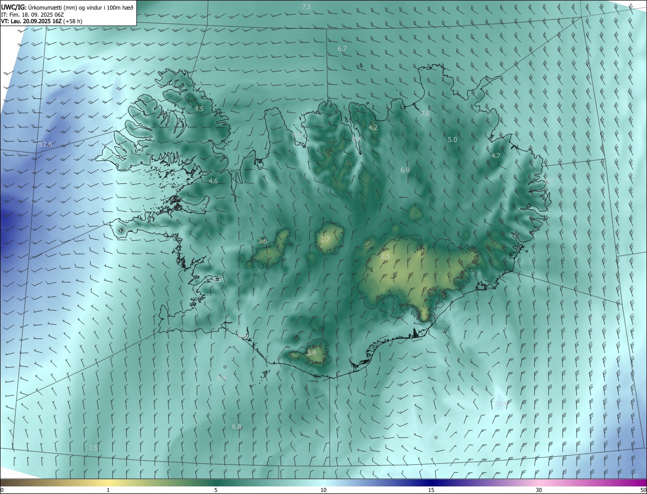Click the legend tick label 30

coord(539,490)
